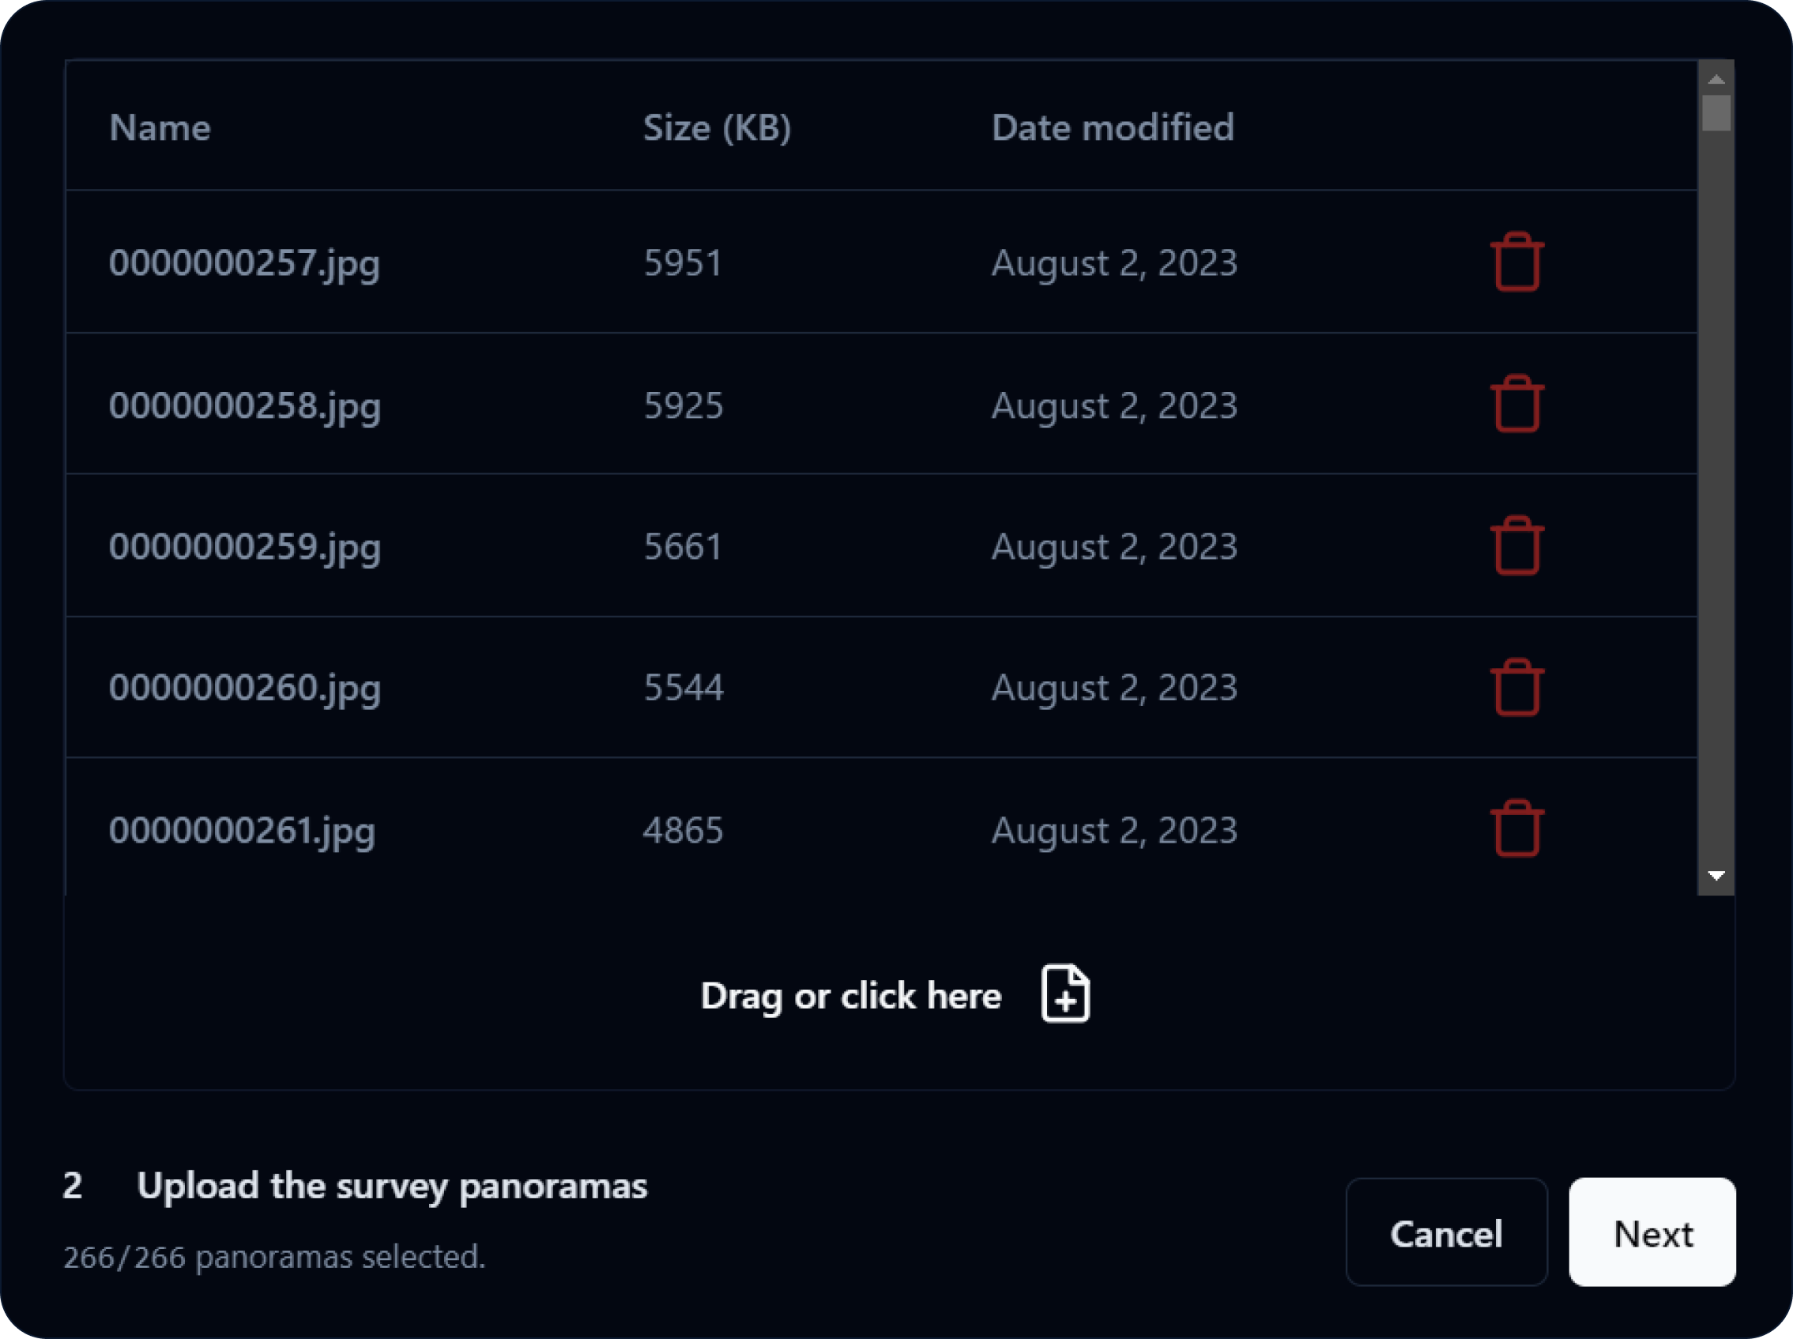
Task: Select the 0000000257.jpg file name
Action: [x=245, y=263]
